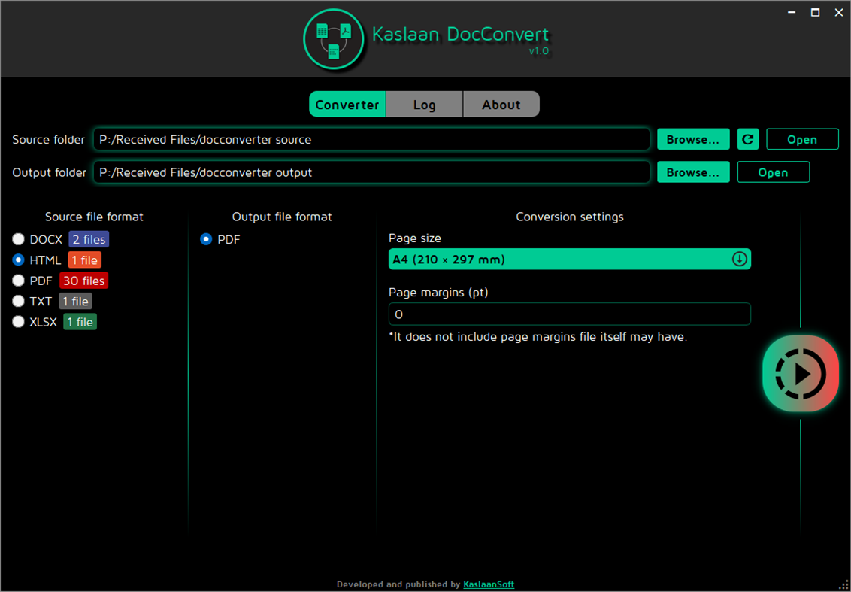The image size is (851, 592).
Task: Open the About tab
Action: click(501, 104)
